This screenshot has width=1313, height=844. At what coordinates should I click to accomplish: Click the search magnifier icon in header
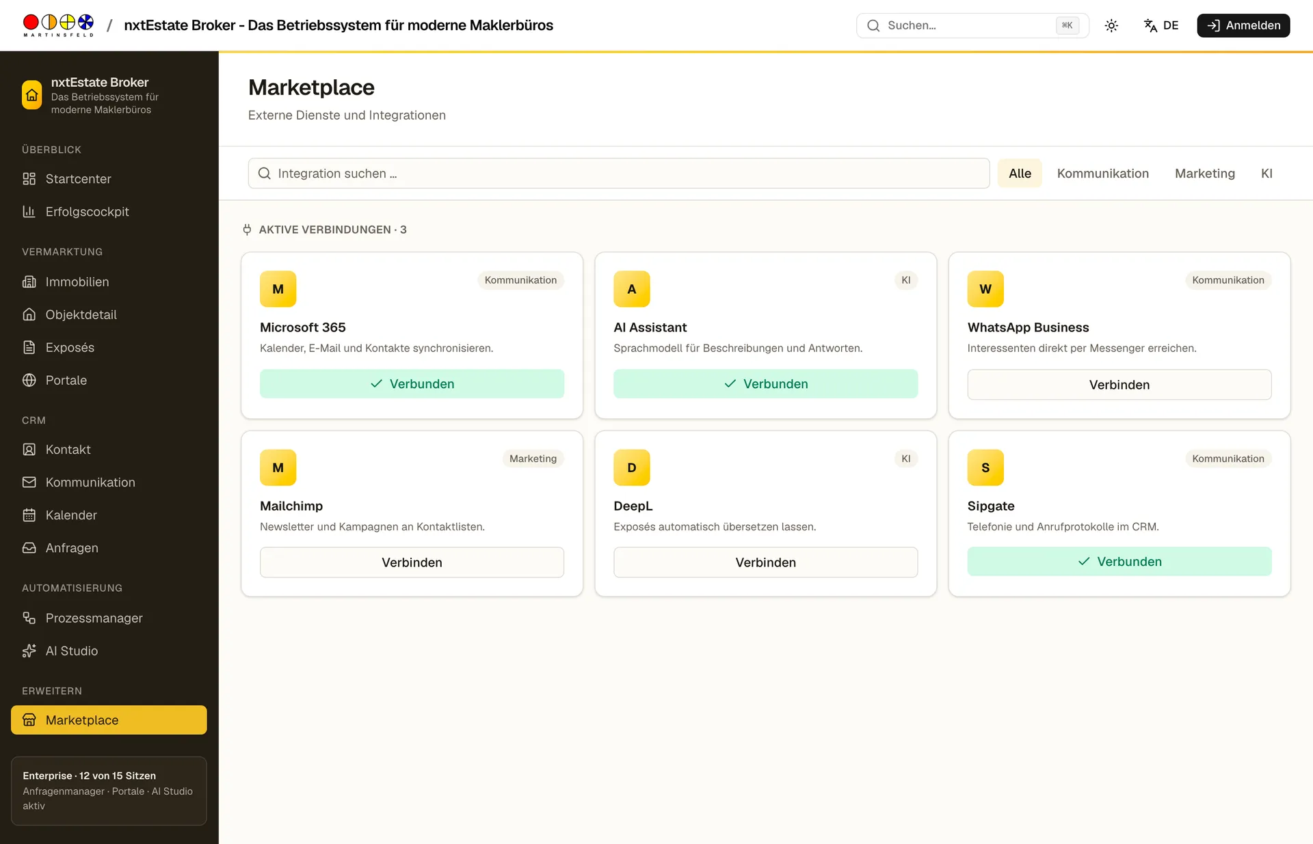tap(873, 26)
